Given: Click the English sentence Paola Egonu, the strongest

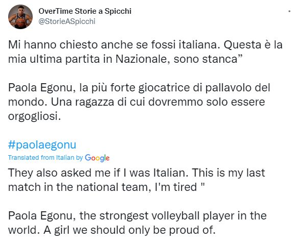Looking at the screenshot, I should 137,223.
